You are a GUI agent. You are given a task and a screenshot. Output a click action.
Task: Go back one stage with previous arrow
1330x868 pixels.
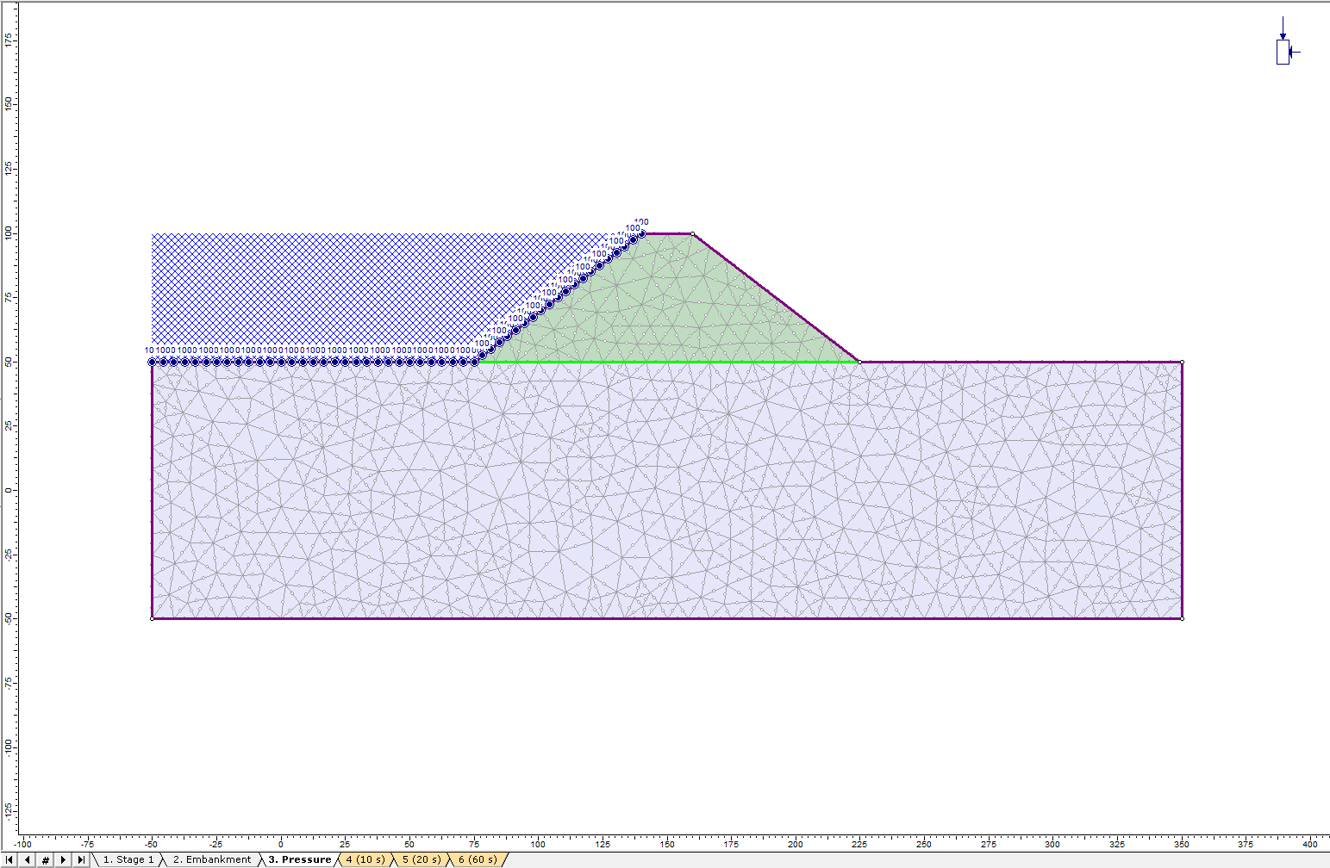click(x=28, y=859)
